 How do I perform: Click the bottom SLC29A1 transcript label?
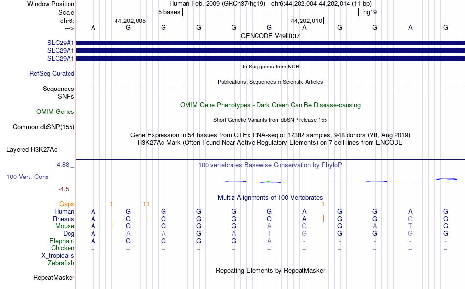click(61, 58)
